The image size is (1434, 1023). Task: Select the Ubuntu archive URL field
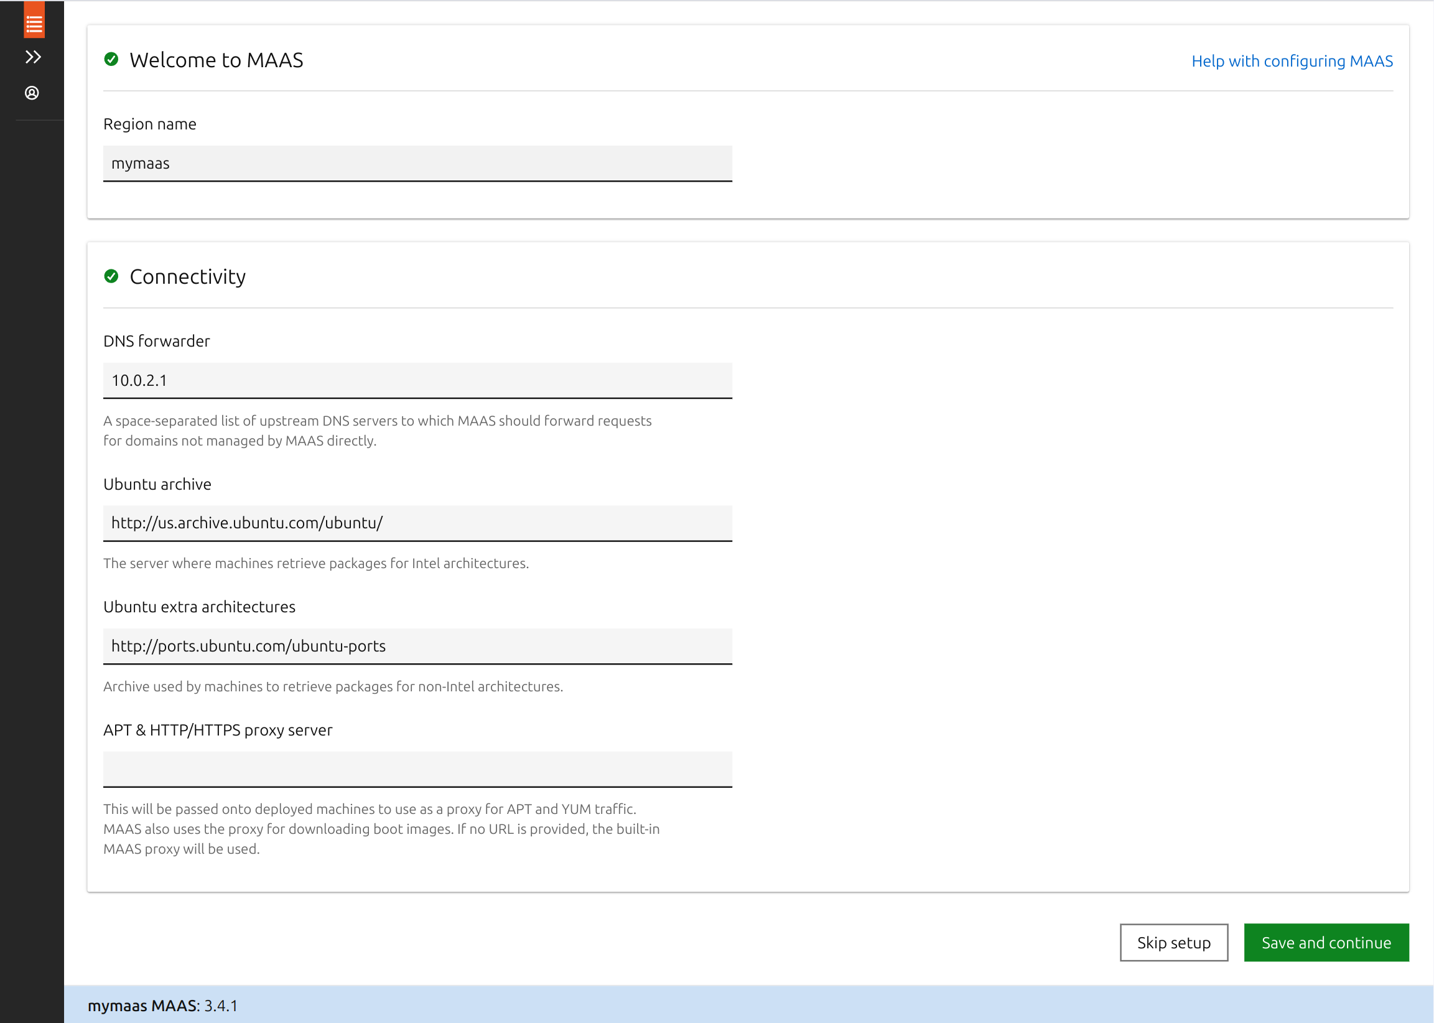[x=417, y=523]
